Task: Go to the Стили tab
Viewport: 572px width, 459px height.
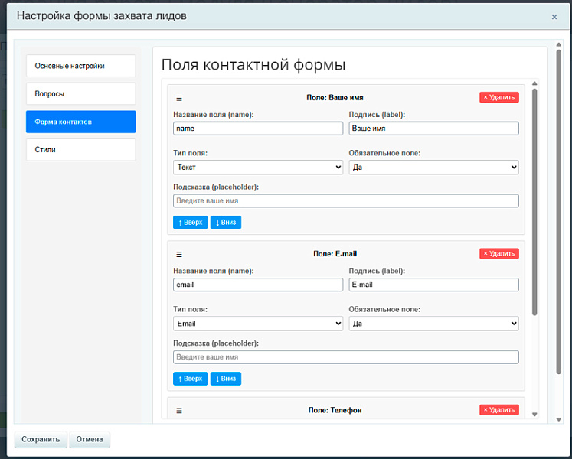Action: (80, 150)
